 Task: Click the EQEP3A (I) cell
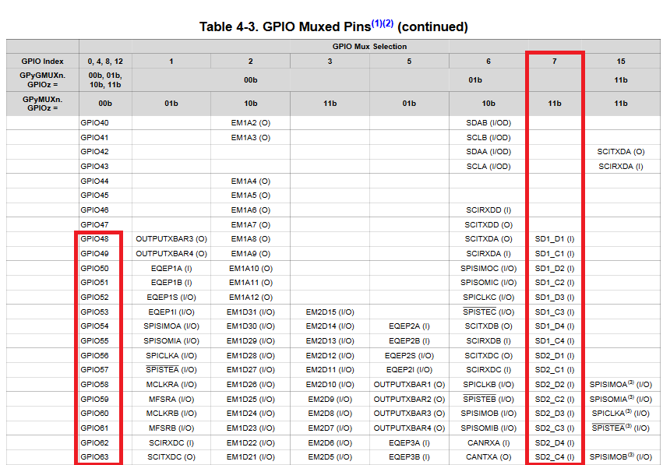click(x=409, y=442)
